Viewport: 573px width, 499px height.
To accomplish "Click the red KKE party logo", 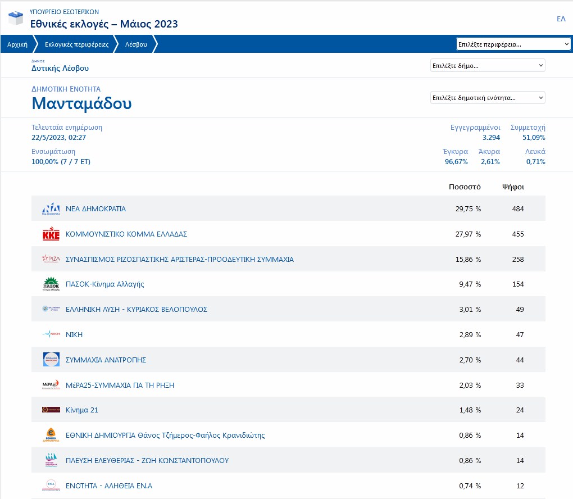I will point(51,234).
